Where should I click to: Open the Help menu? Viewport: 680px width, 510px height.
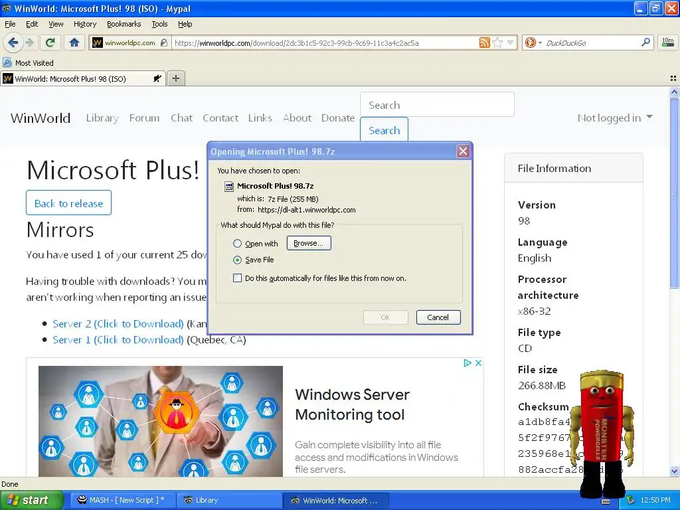[185, 24]
